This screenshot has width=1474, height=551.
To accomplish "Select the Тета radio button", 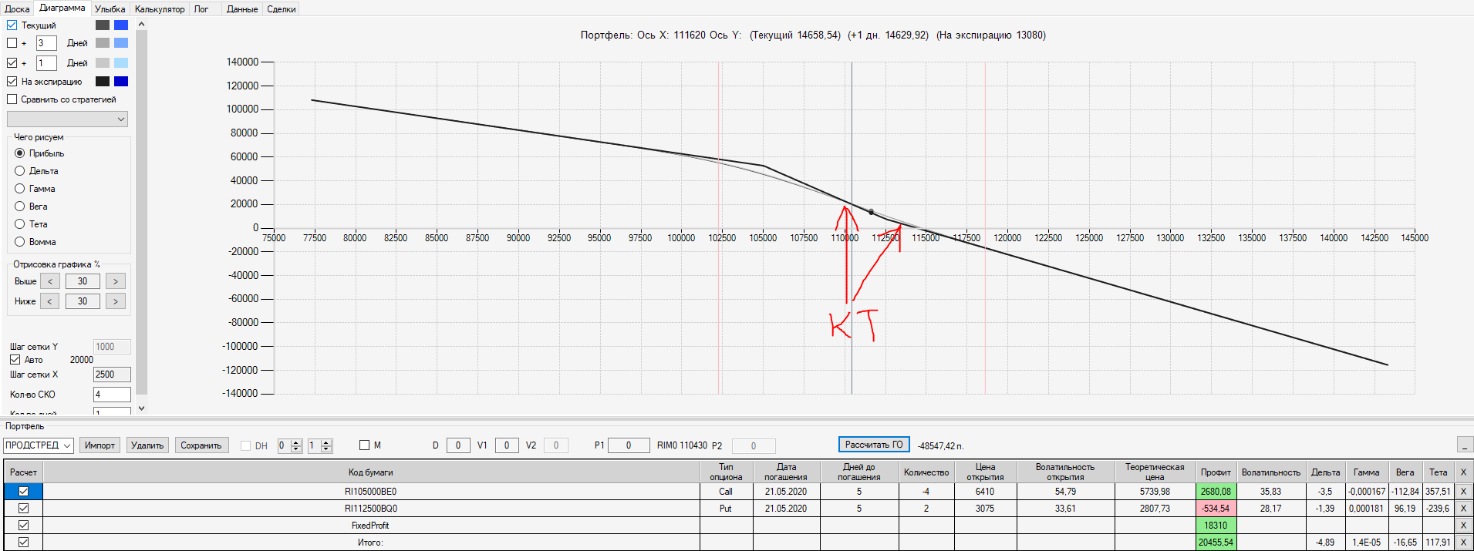I will (20, 224).
